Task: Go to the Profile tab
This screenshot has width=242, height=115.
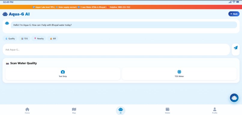Action: (x=215, y=111)
